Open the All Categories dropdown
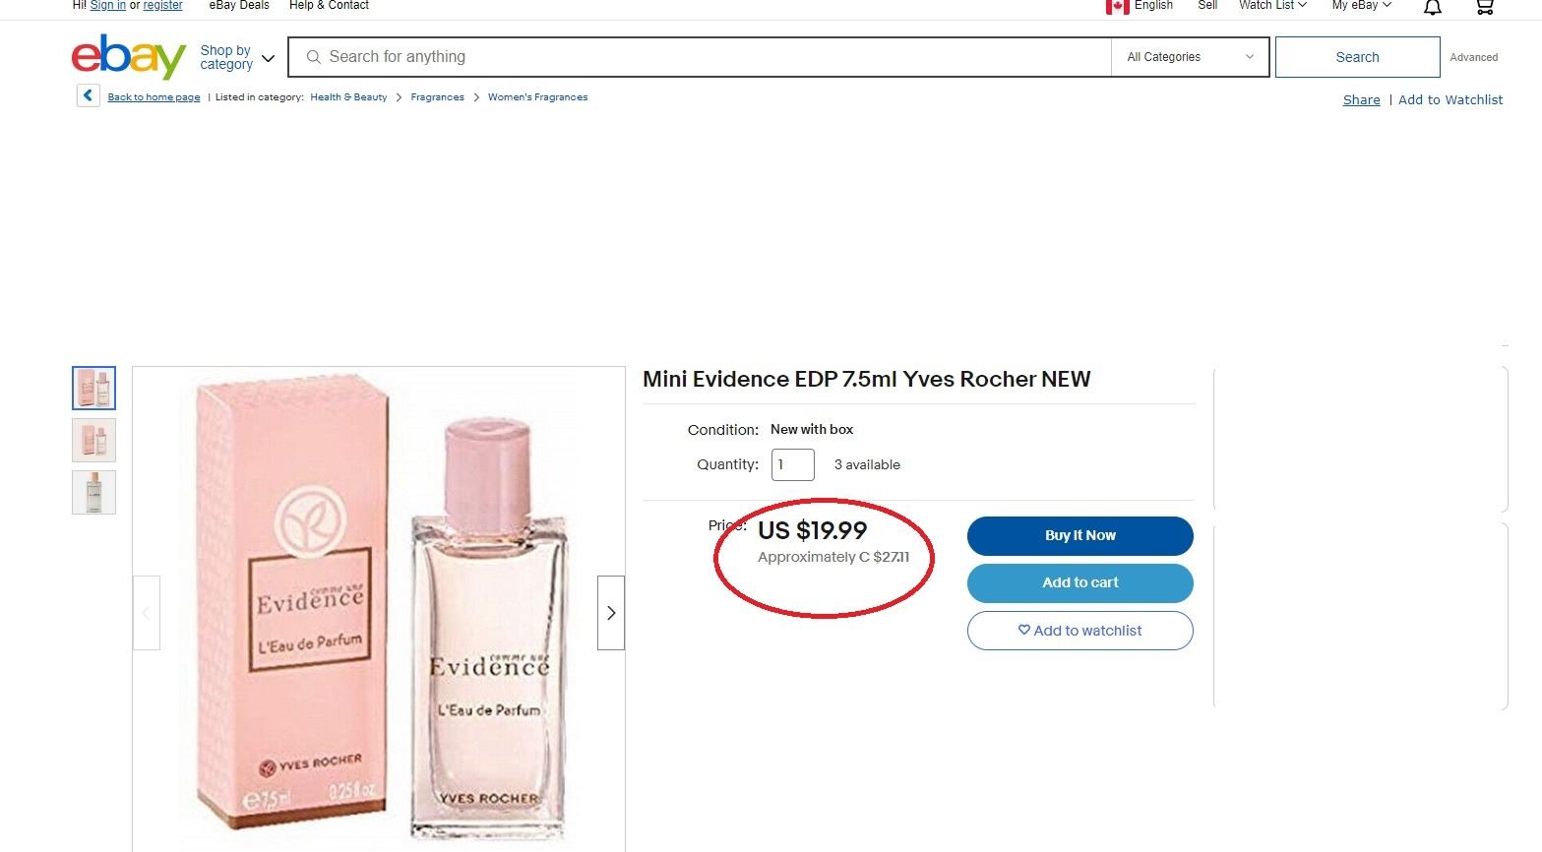 tap(1190, 57)
